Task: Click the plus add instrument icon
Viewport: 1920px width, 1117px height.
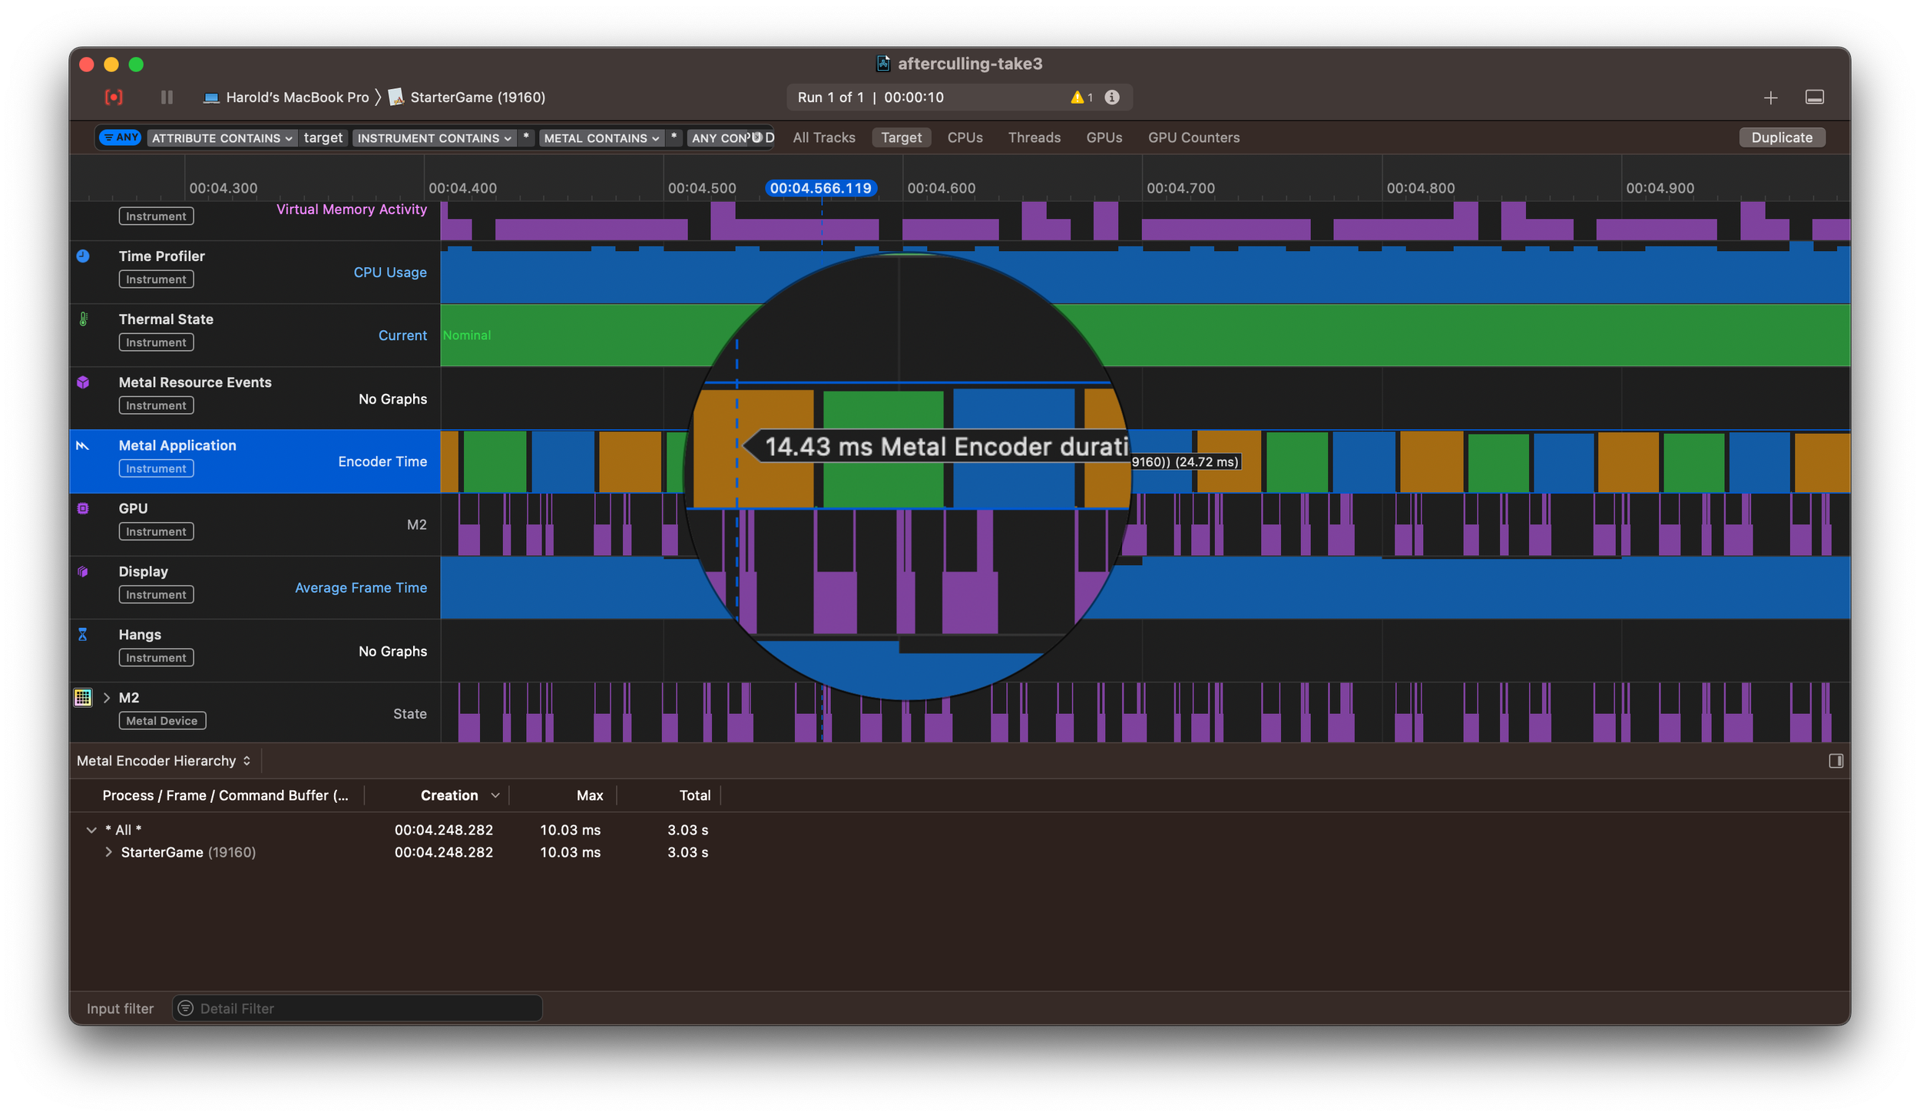Action: (1770, 97)
